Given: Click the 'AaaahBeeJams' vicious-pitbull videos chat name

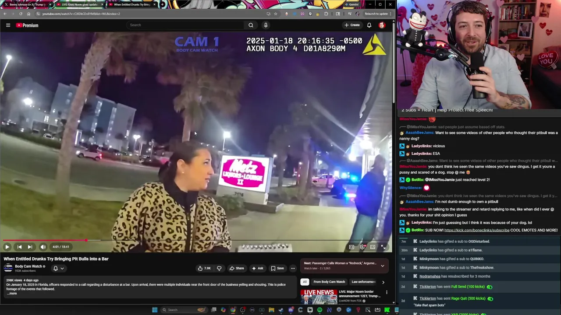Looking at the screenshot, I should 419,133.
